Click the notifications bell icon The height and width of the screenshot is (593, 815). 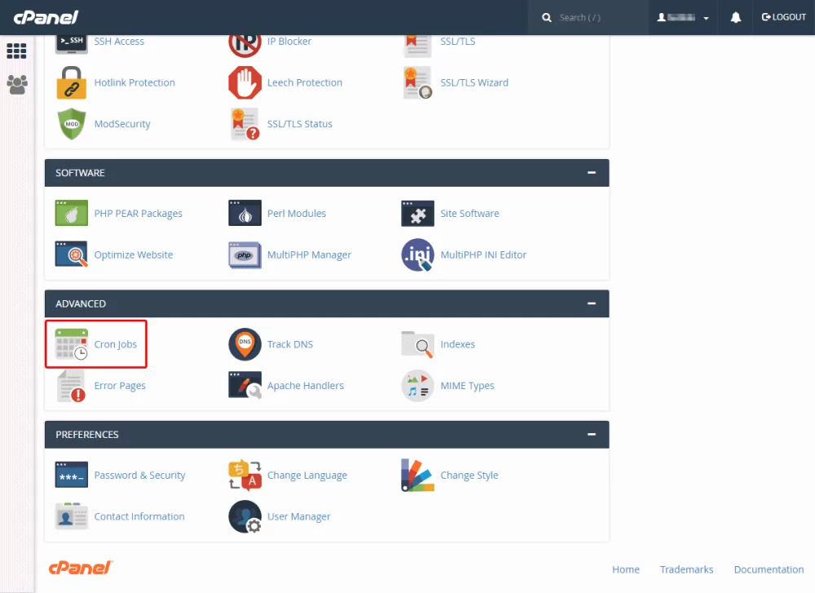pos(736,17)
